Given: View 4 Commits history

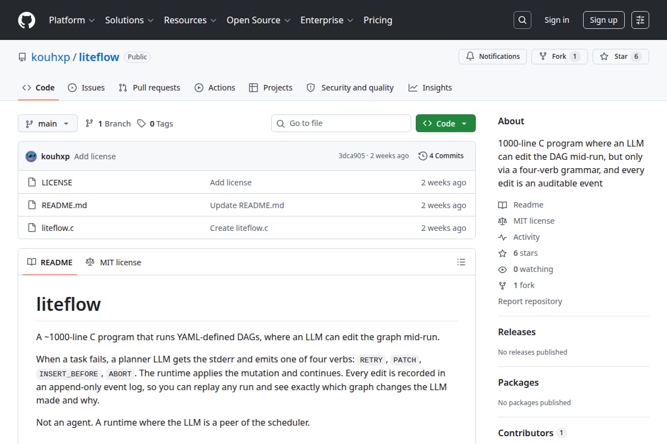Looking at the screenshot, I should [441, 156].
